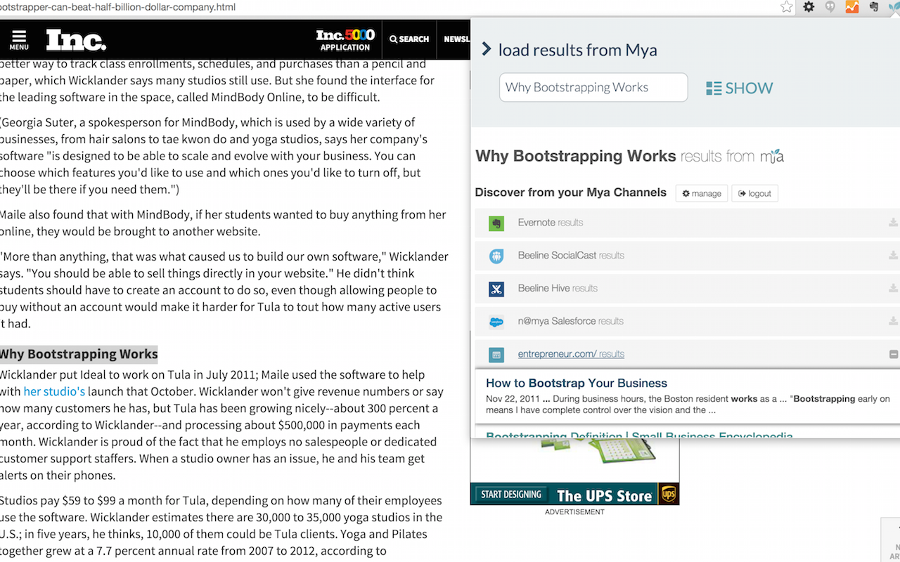900x562 pixels.
Task: Expand n@mya Salesforce results arrow
Action: [x=893, y=321]
